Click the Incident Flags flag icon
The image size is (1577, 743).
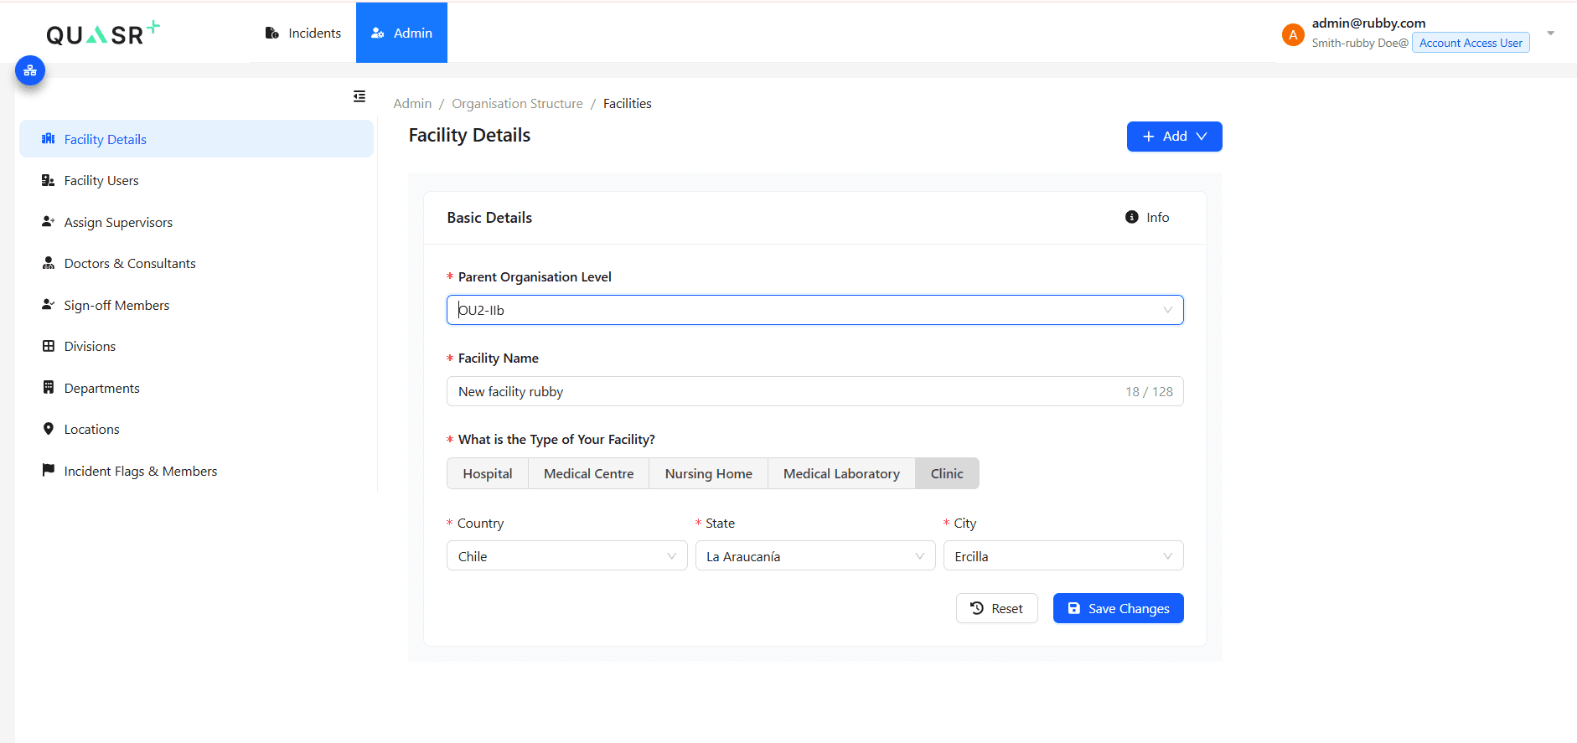pos(49,471)
